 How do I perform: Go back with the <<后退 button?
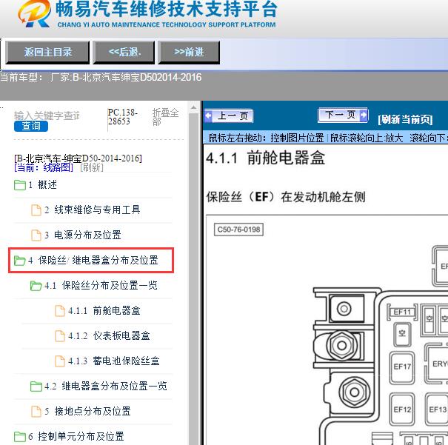coord(124,53)
